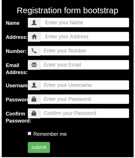Click the person icon beside Username field
Viewport: 135px width, 158px height.
pos(34,85)
